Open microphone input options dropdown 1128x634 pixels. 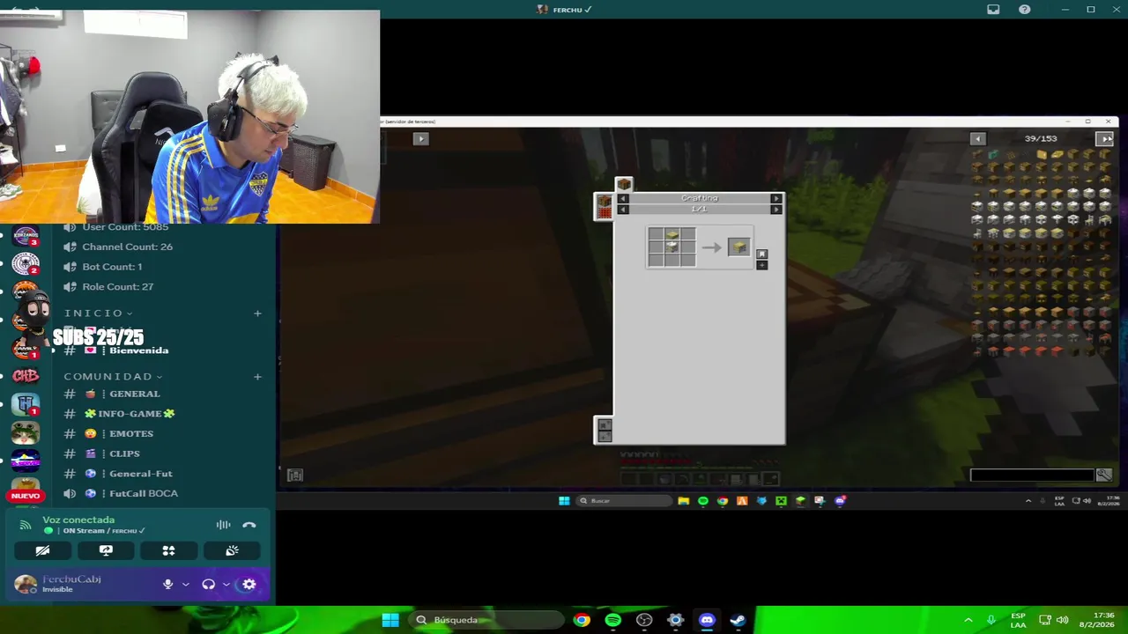185,584
